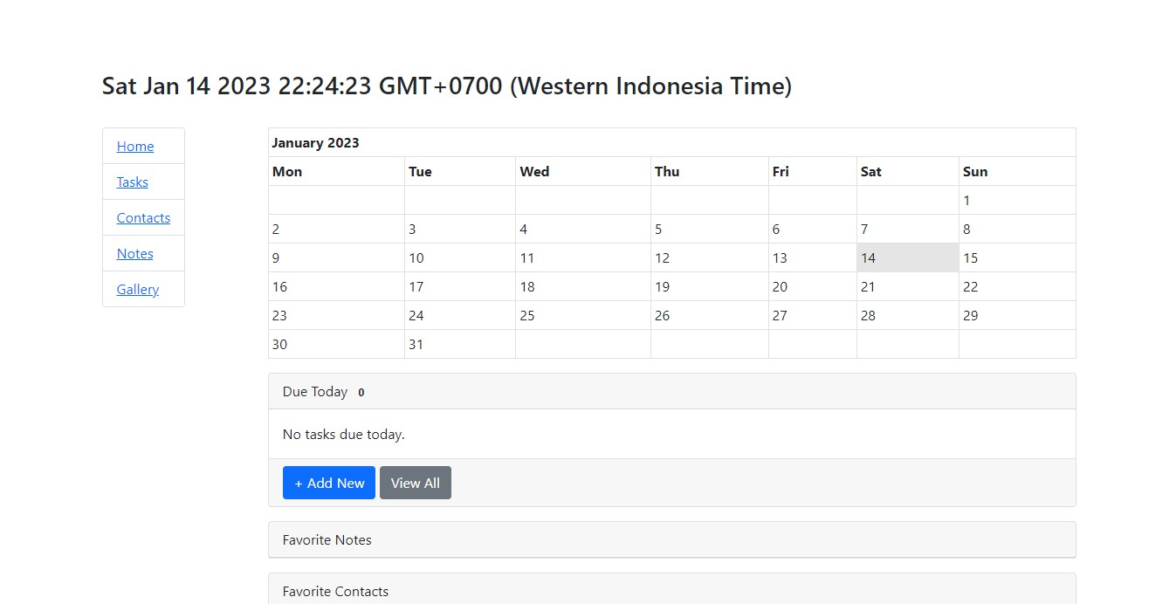Go to the Tasks page
The height and width of the screenshot is (604, 1176).
coord(133,182)
